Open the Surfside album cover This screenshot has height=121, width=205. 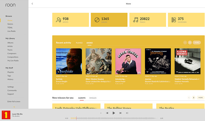point(69,61)
